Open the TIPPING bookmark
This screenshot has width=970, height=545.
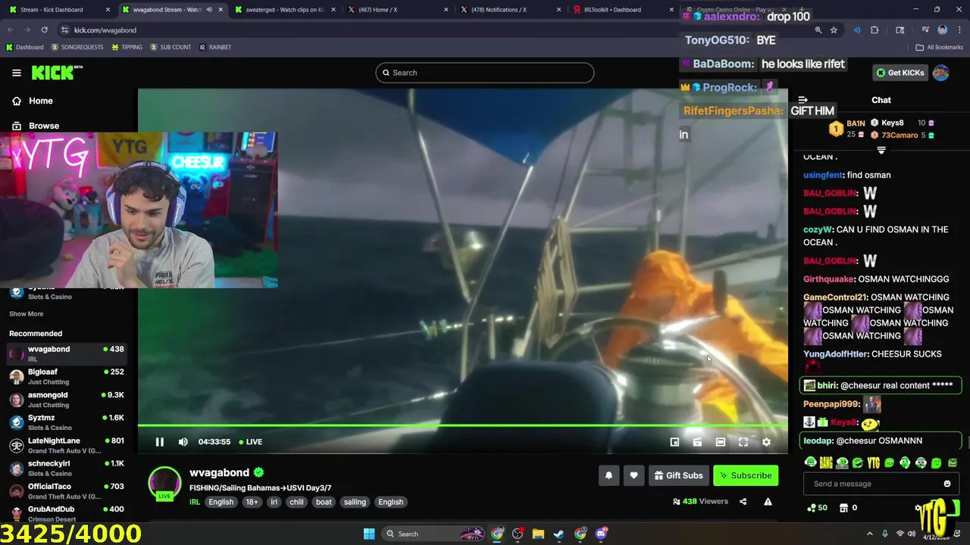[127, 47]
